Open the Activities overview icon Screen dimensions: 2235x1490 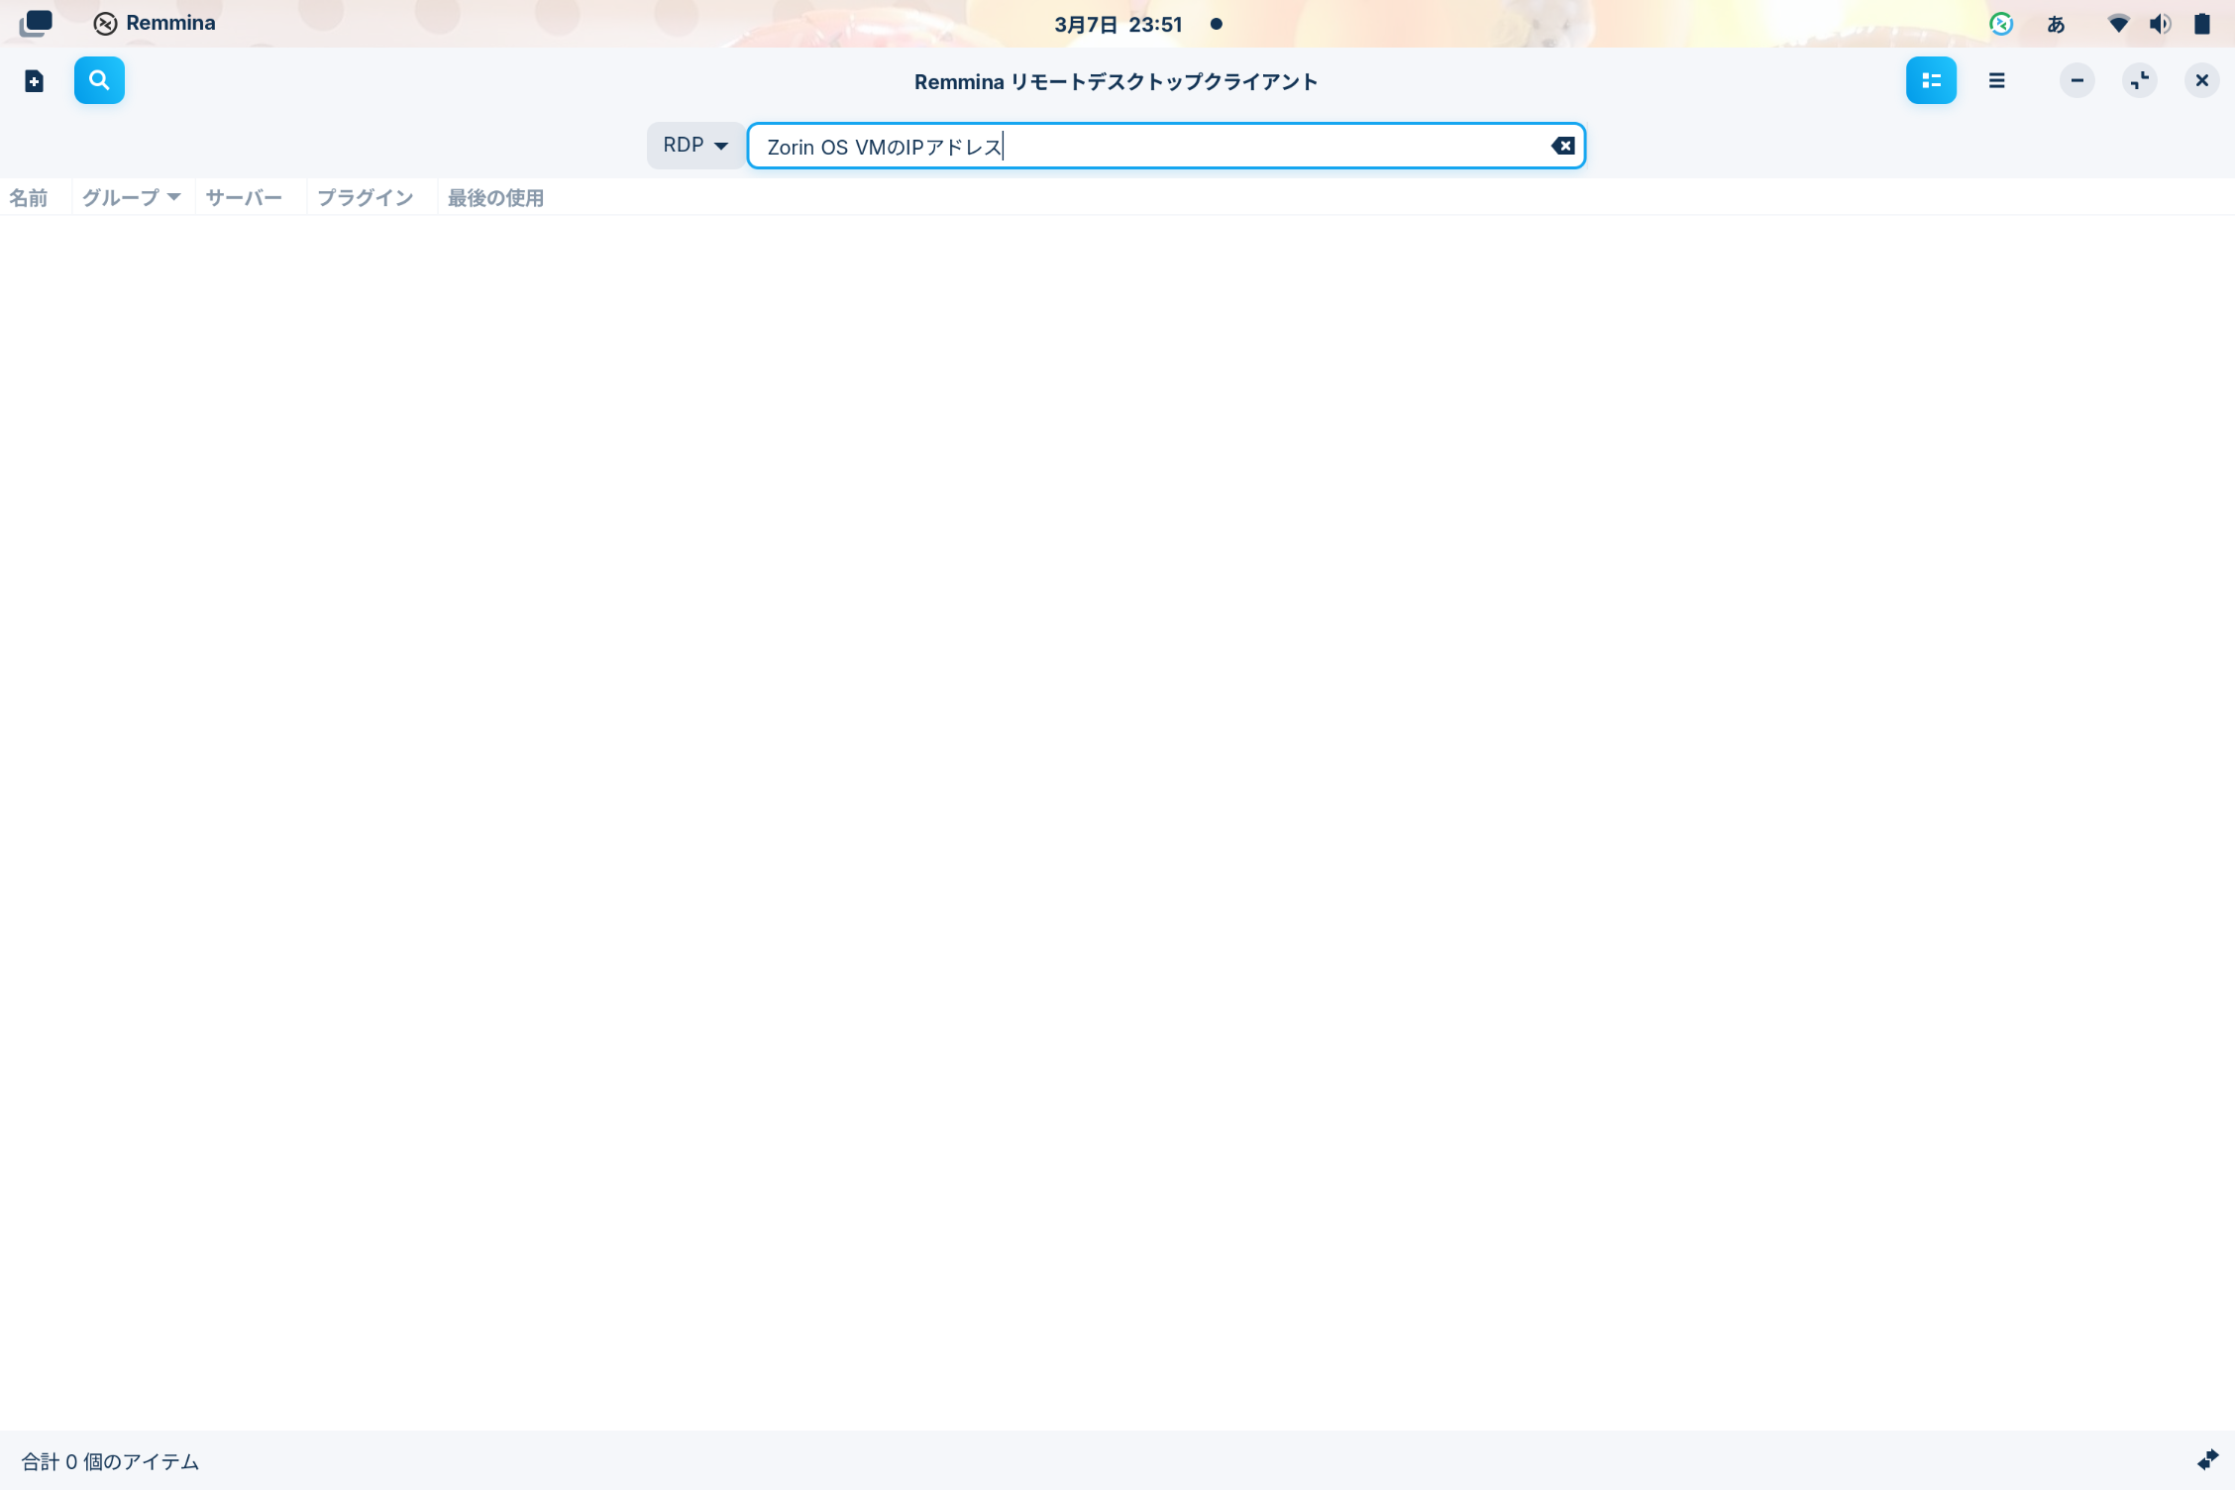[x=36, y=23]
